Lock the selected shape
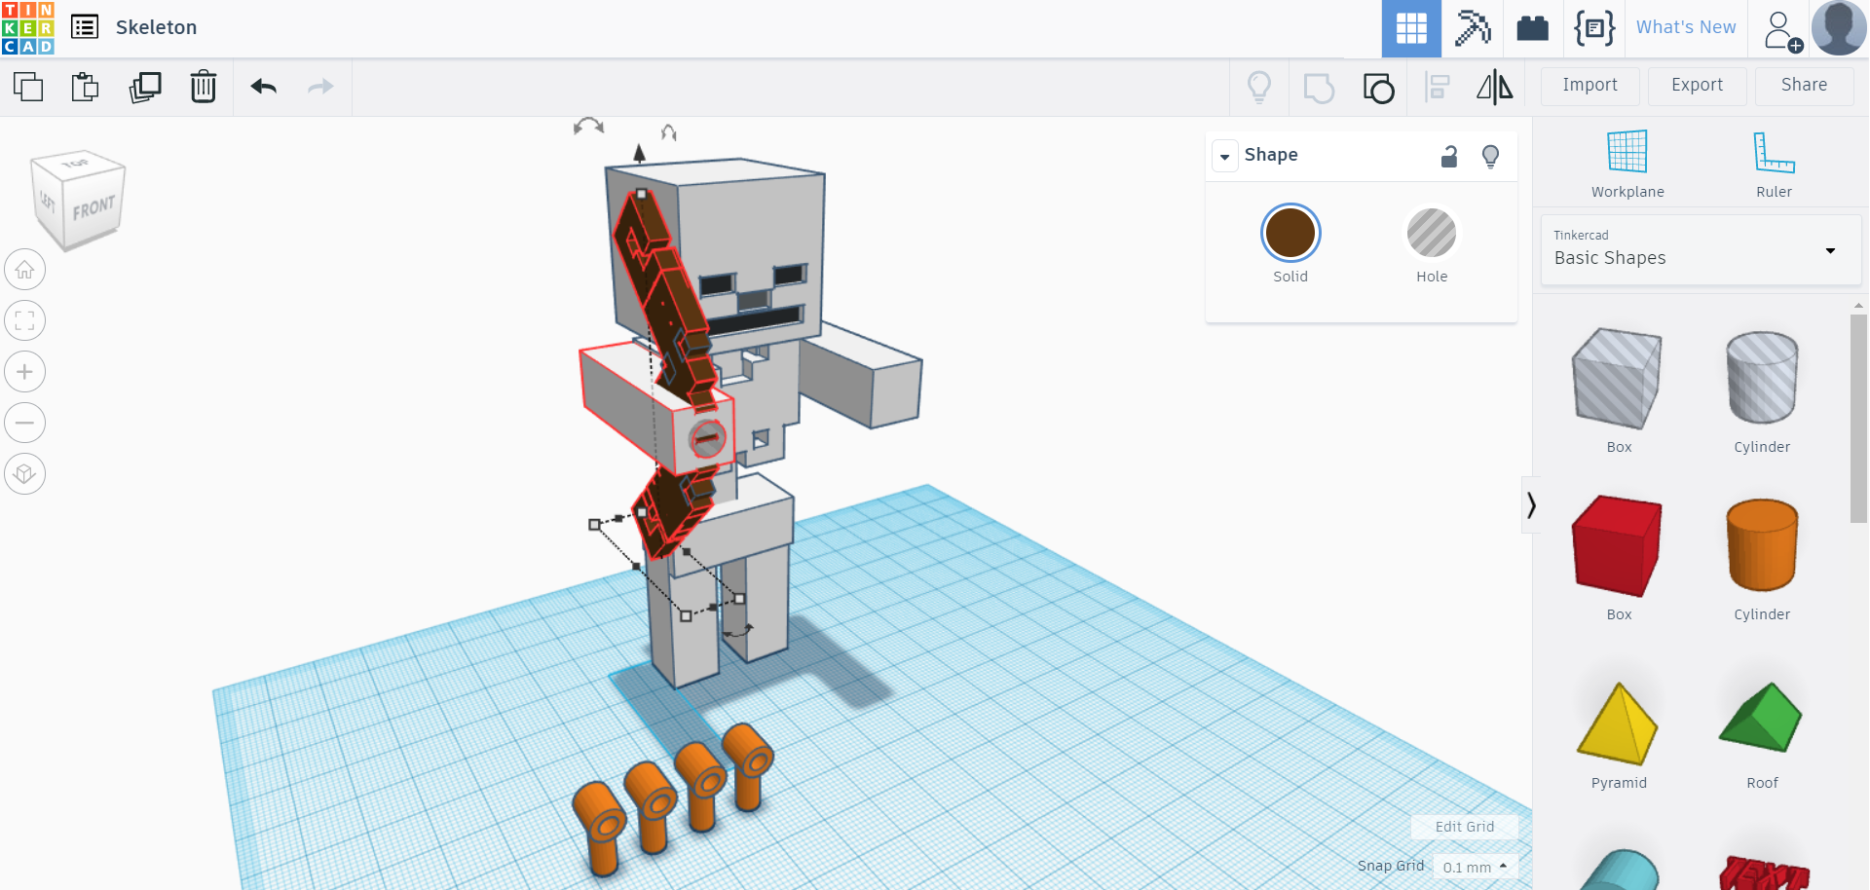The width and height of the screenshot is (1870, 890). click(x=1449, y=156)
